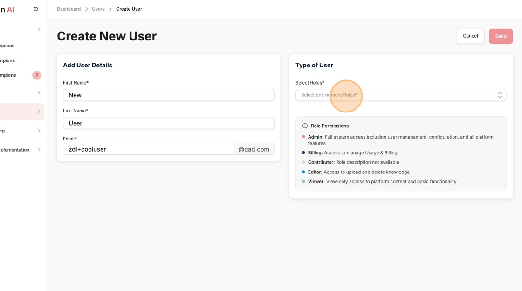
Task: Expand the sidebar item ending in 'plementation'
Action: point(39,150)
